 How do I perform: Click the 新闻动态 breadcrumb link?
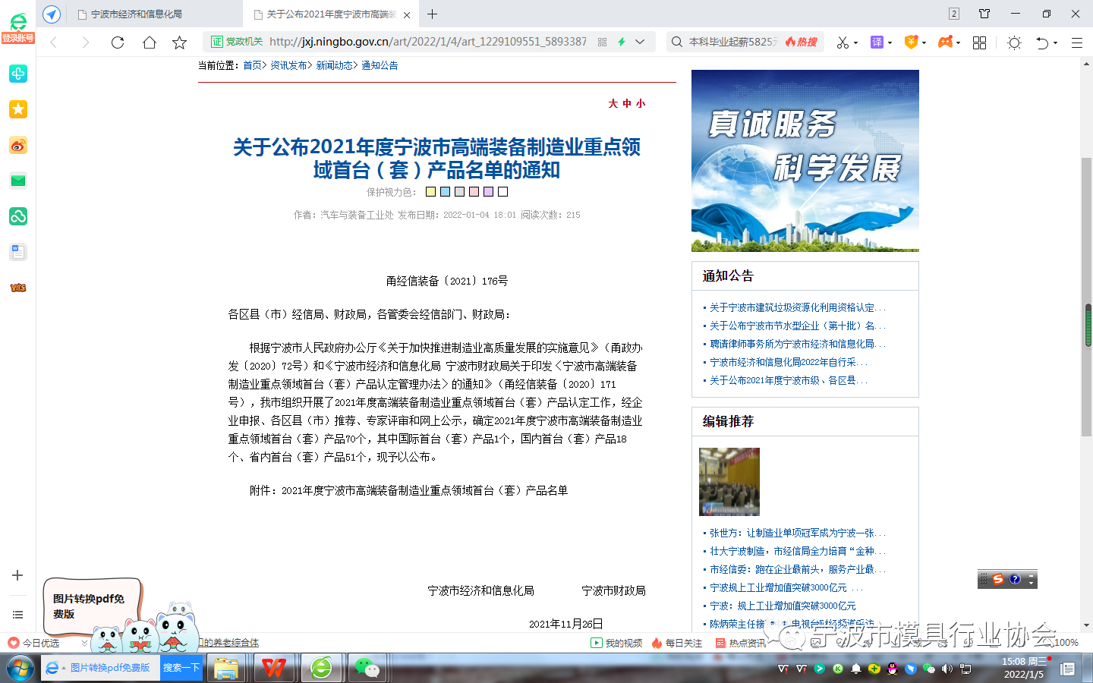[334, 65]
